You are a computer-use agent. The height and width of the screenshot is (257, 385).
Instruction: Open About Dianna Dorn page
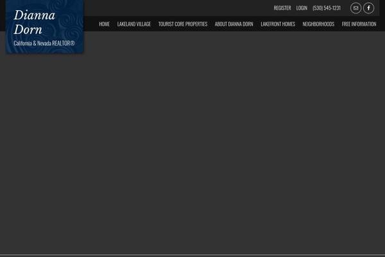click(234, 24)
